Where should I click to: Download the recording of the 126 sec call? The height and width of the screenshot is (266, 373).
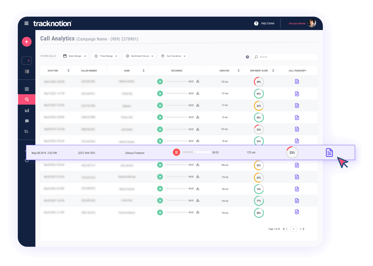pos(198,81)
